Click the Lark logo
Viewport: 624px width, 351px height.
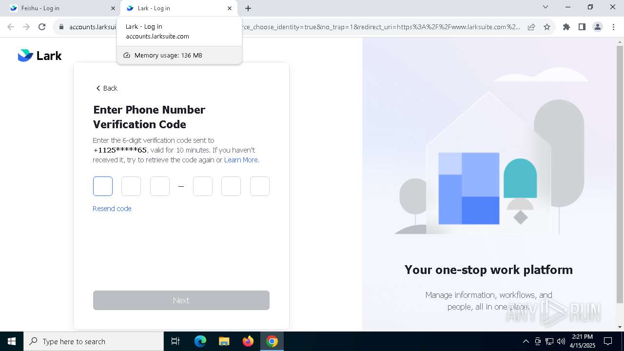pyautogui.click(x=39, y=56)
